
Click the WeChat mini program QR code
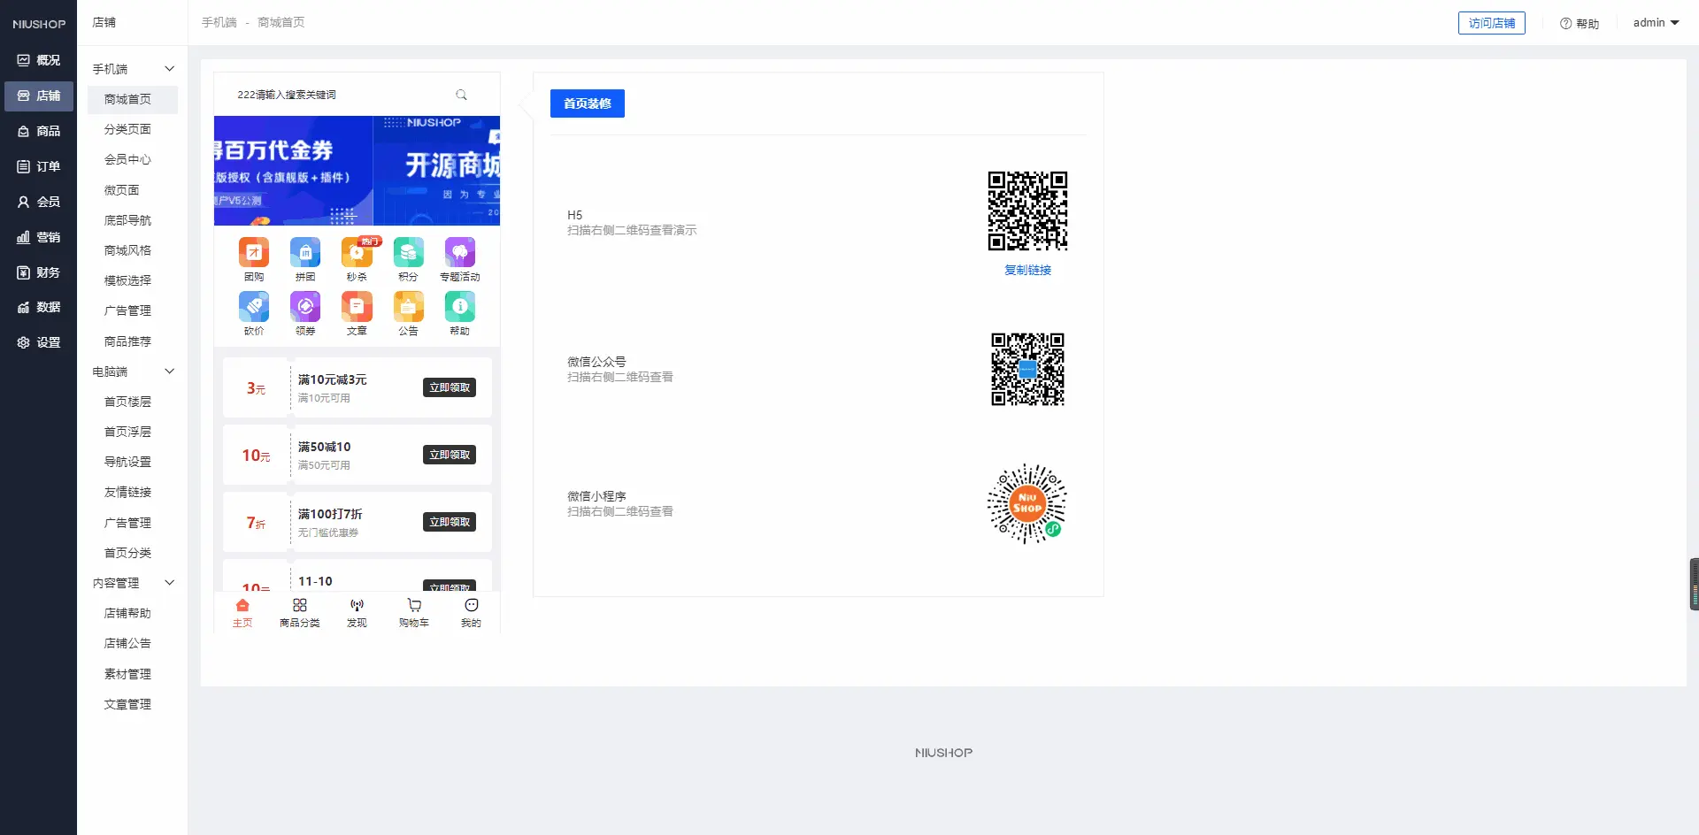click(x=1027, y=503)
